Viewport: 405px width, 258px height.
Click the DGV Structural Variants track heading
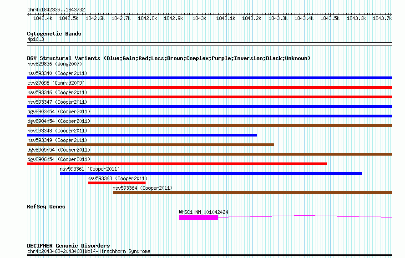point(169,58)
